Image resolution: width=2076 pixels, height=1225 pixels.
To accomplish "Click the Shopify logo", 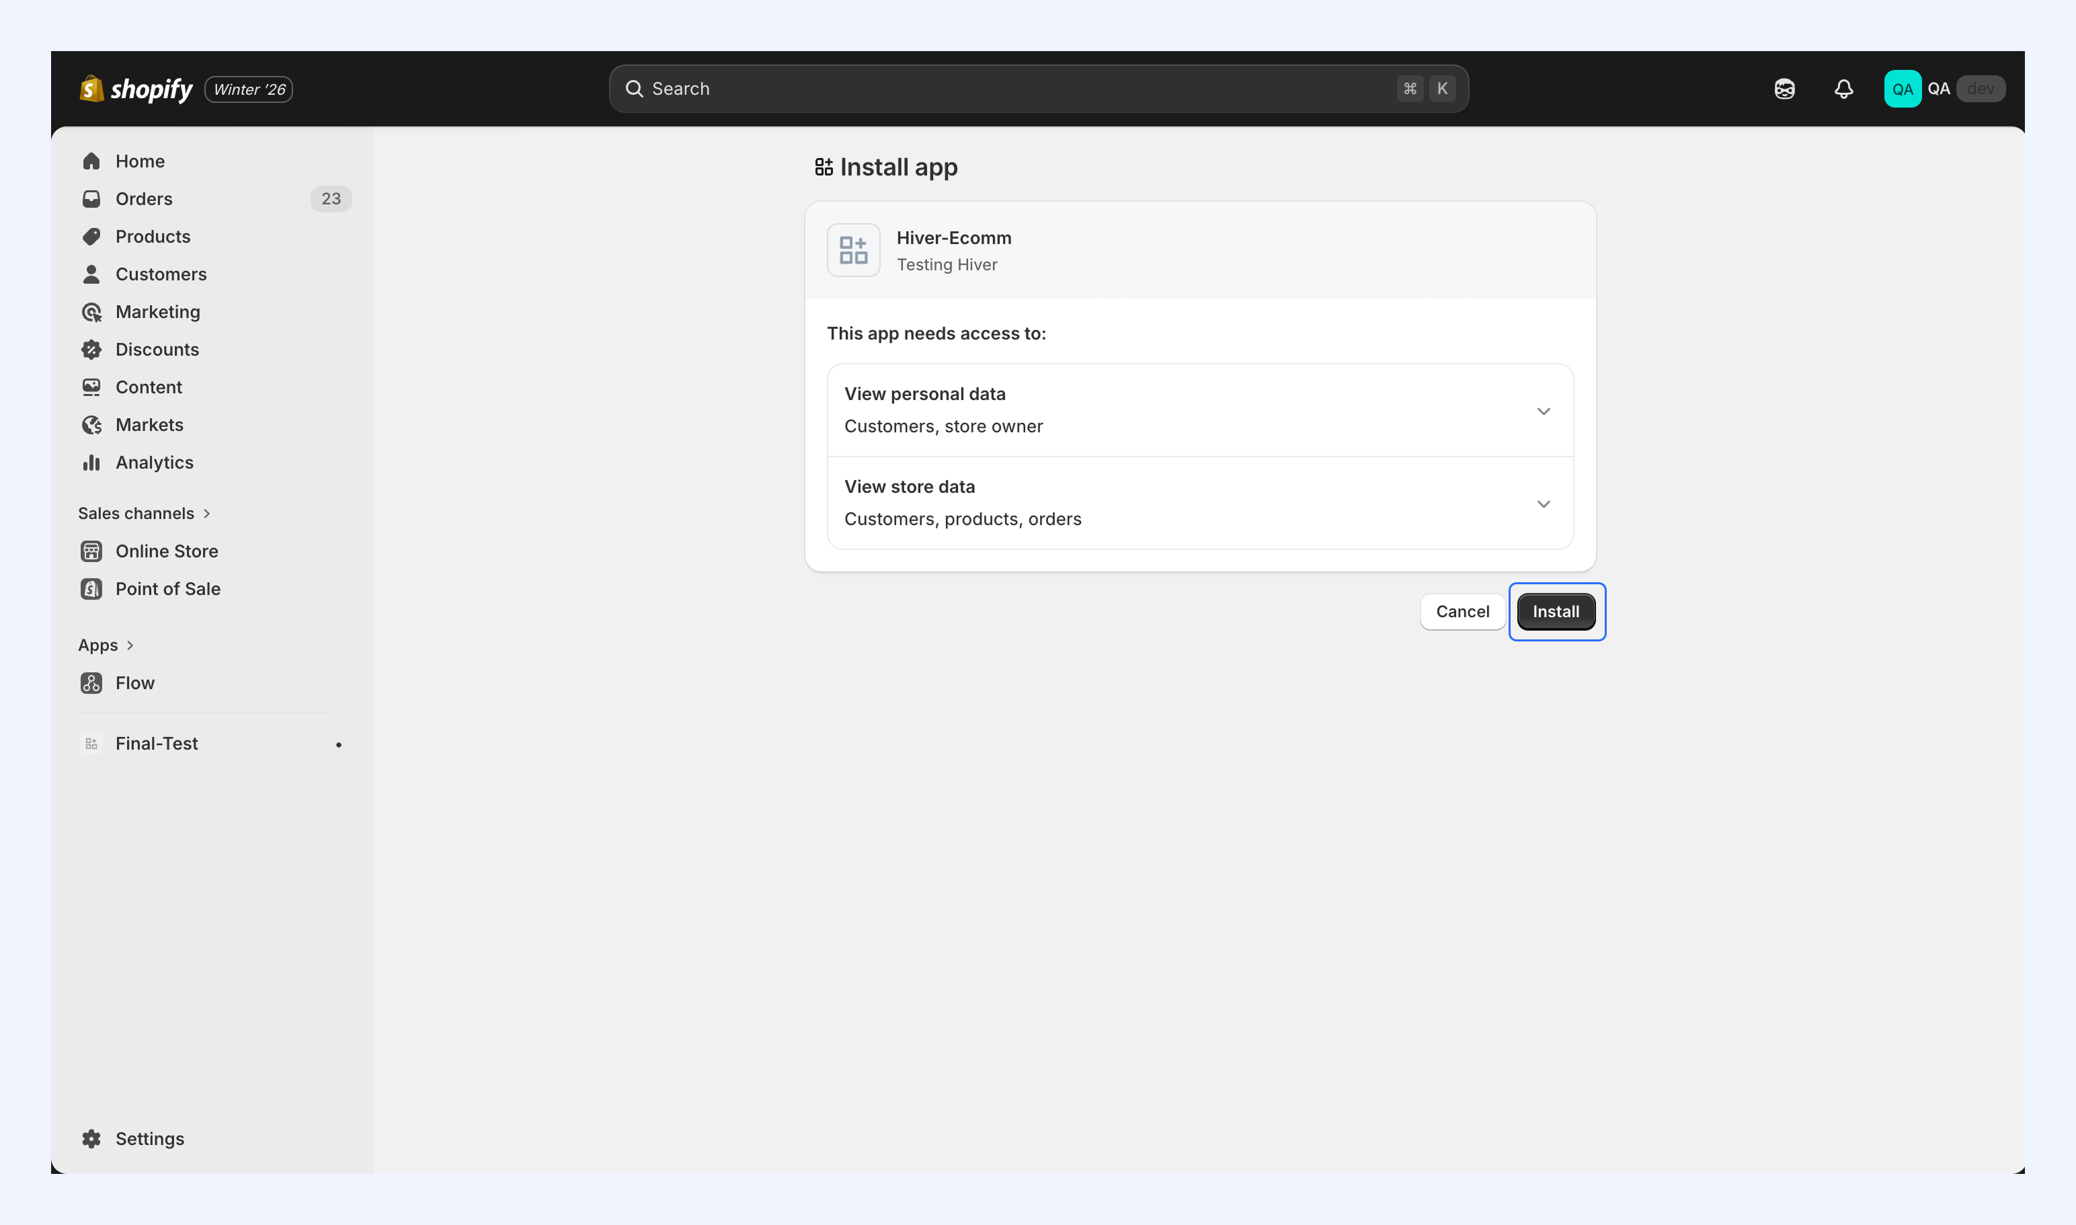I will [x=135, y=89].
